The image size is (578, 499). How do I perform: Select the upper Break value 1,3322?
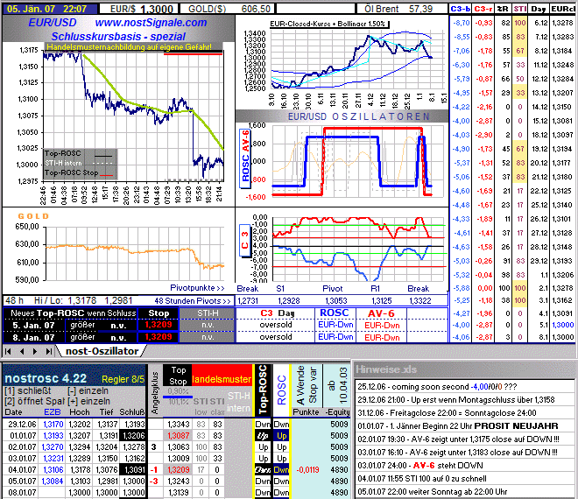coord(419,301)
